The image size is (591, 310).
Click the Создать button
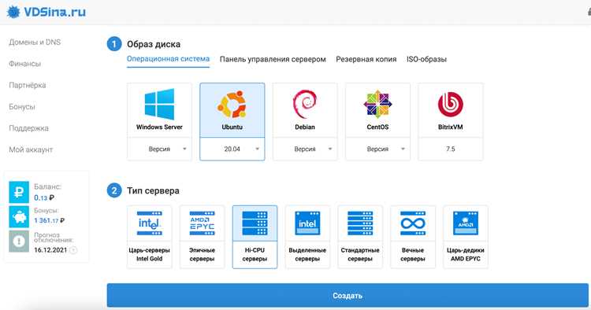point(348,296)
